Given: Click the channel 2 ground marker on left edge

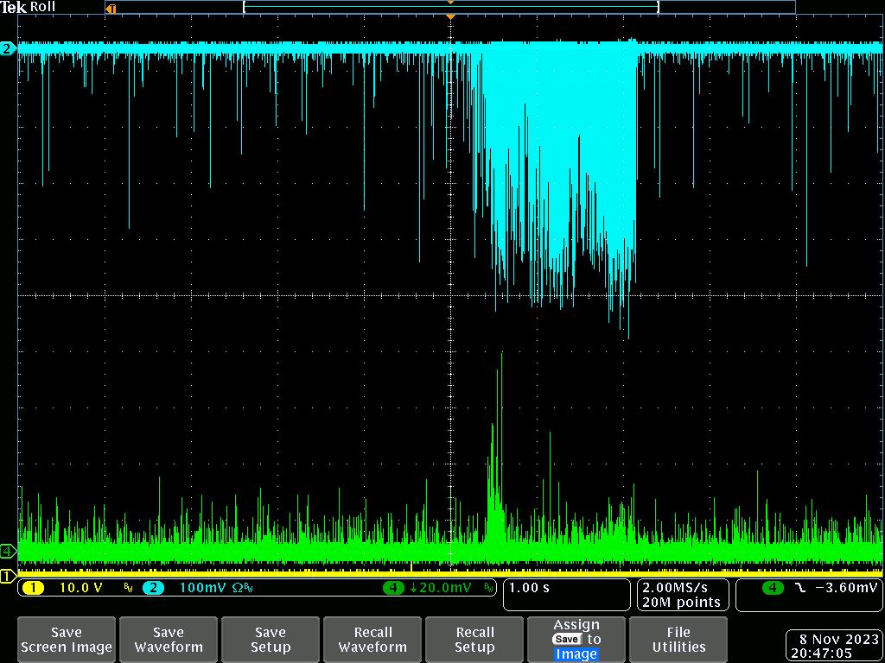Looking at the screenshot, I should tap(7, 49).
